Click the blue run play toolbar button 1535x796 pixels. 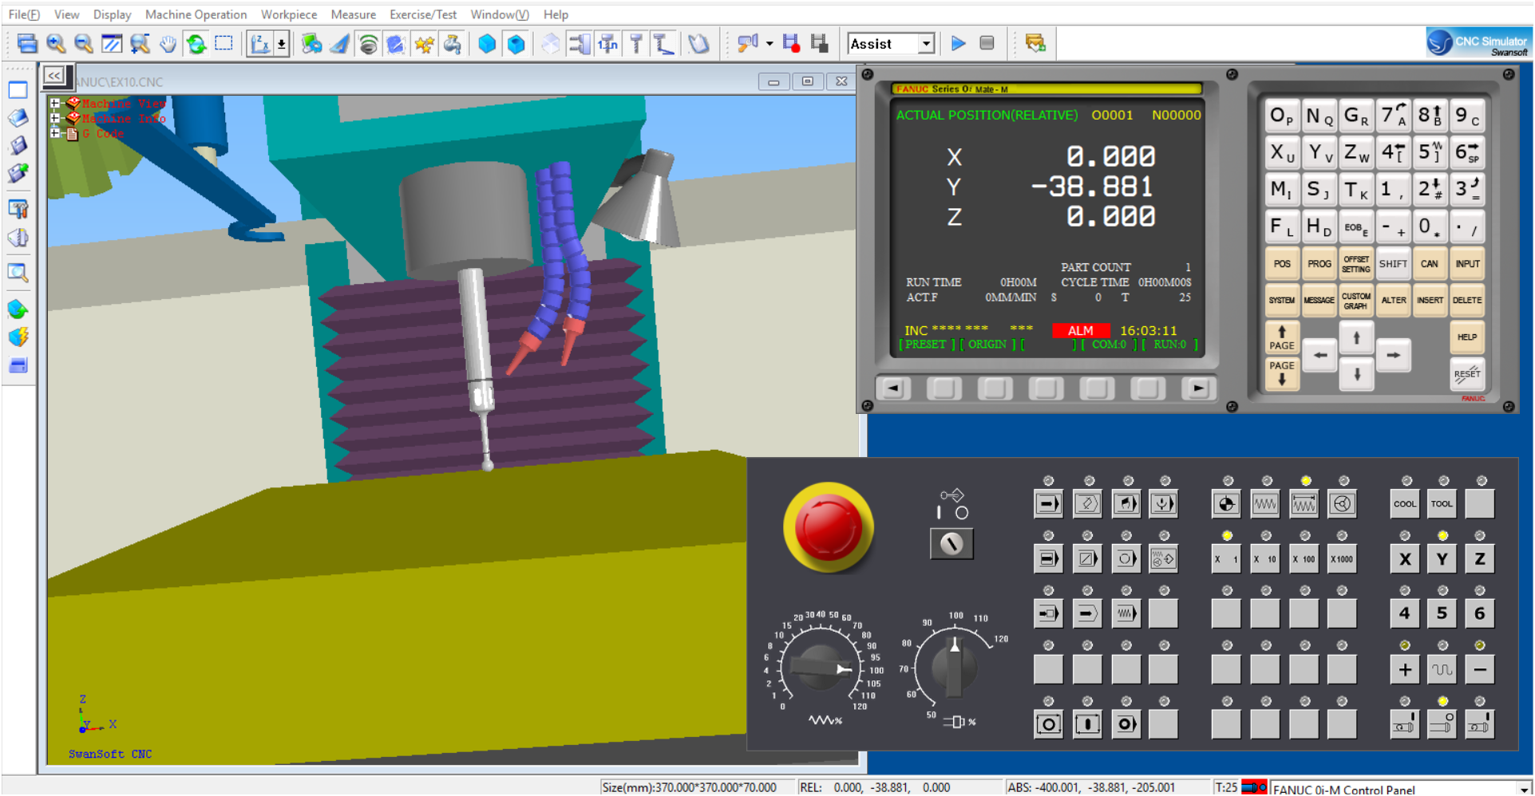pyautogui.click(x=958, y=43)
